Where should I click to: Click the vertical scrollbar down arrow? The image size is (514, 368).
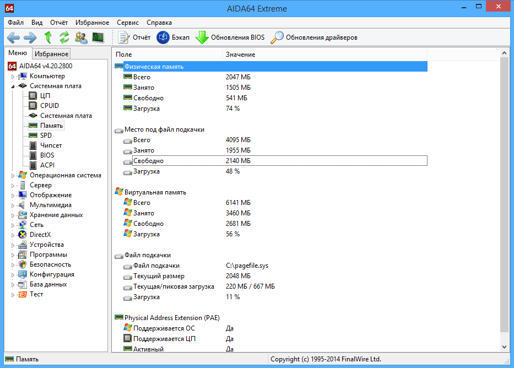click(x=504, y=347)
